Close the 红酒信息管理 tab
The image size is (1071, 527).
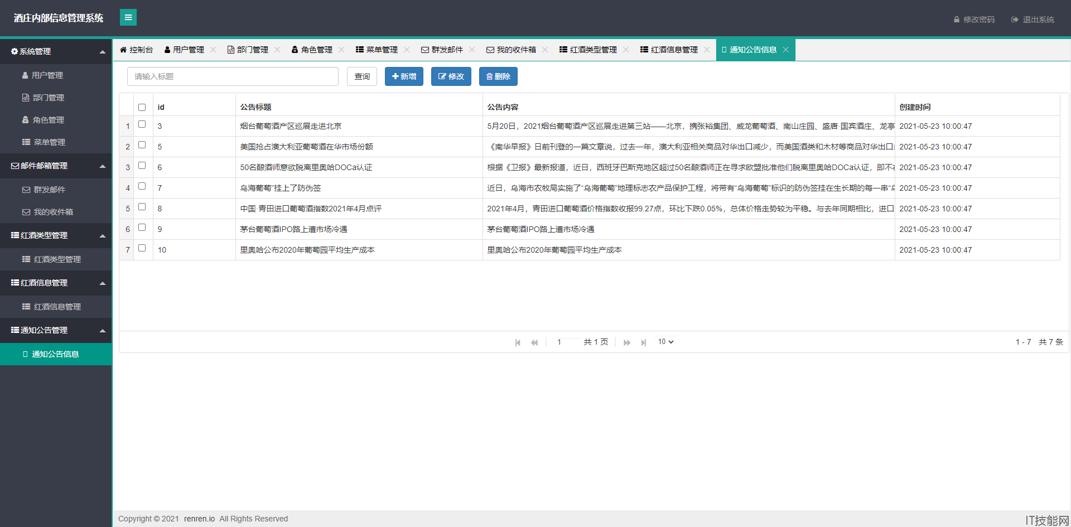pos(707,50)
